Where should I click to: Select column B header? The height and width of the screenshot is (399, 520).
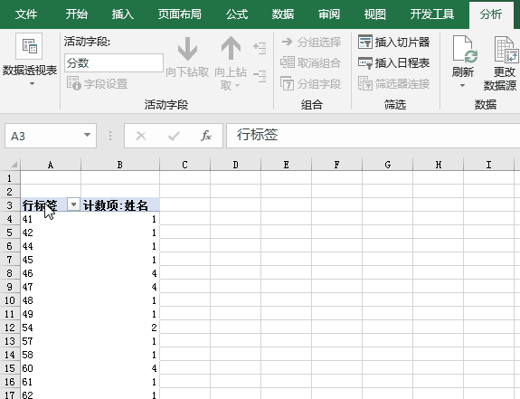coord(120,165)
